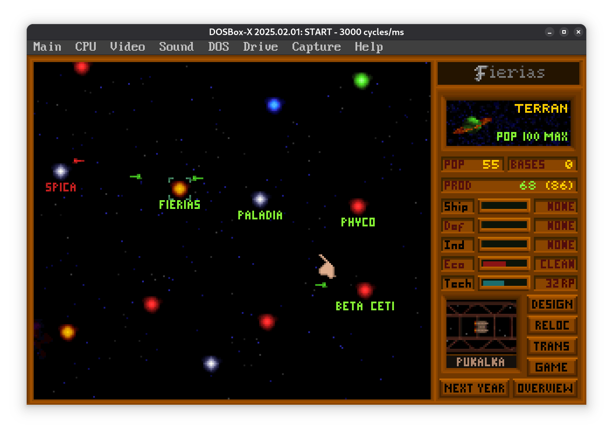This screenshot has height=434, width=613.
Task: Open the Capture menu
Action: (x=316, y=47)
